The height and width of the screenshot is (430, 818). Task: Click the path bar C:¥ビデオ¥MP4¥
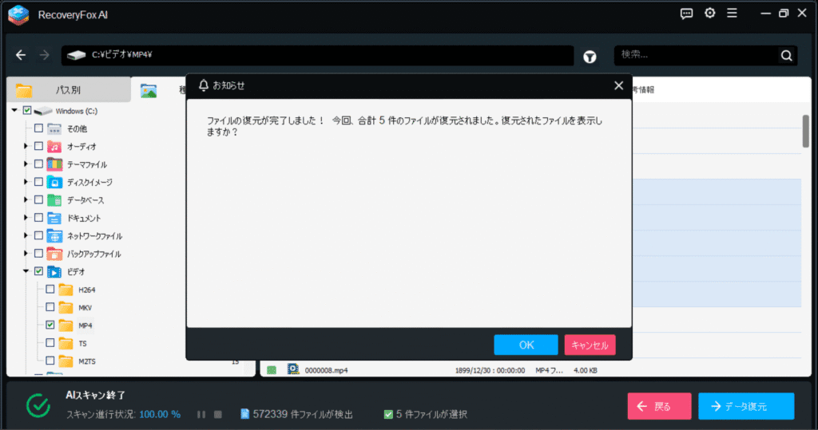pyautogui.click(x=318, y=55)
